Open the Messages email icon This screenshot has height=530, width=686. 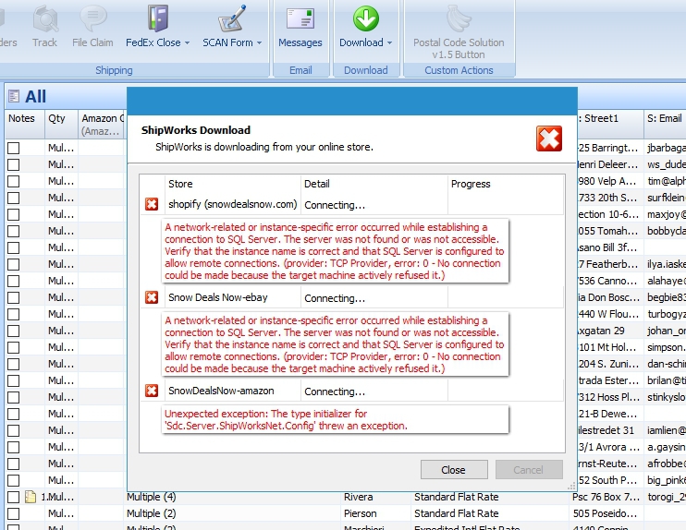click(x=300, y=19)
